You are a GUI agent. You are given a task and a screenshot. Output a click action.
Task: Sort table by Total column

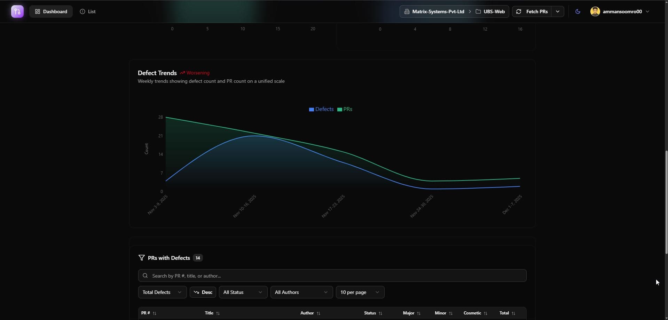click(x=507, y=313)
